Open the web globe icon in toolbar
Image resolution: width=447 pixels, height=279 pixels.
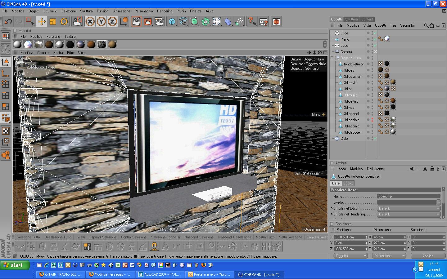click(276, 22)
